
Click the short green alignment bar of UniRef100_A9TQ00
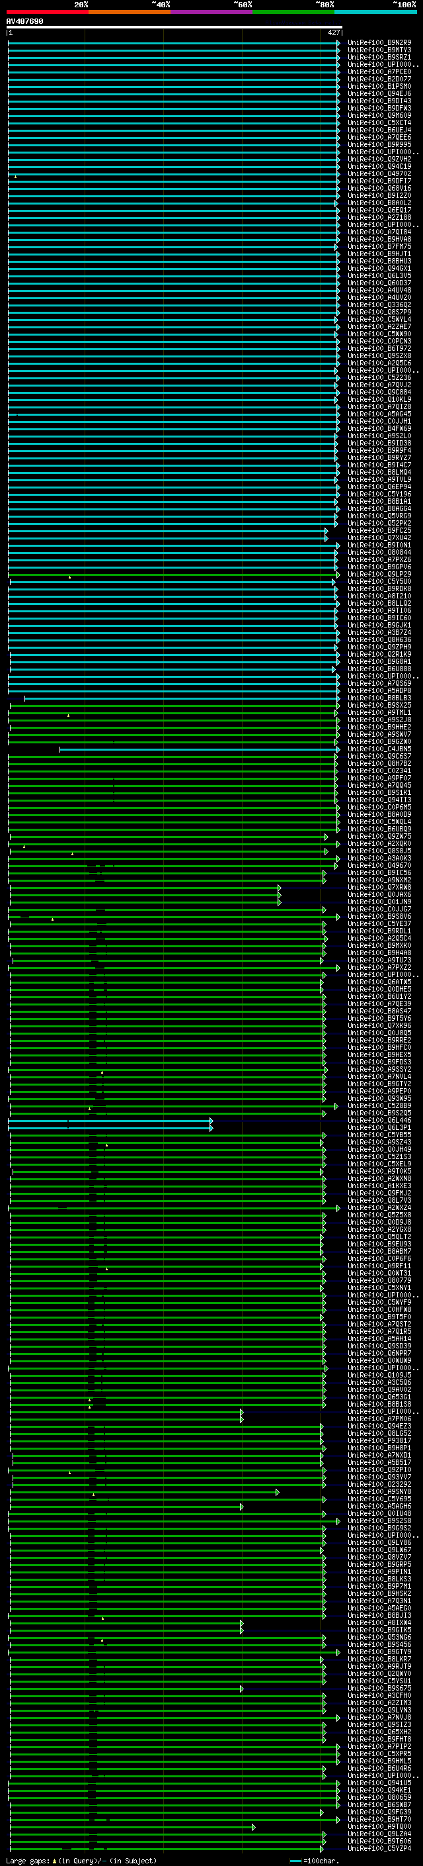point(132,1828)
